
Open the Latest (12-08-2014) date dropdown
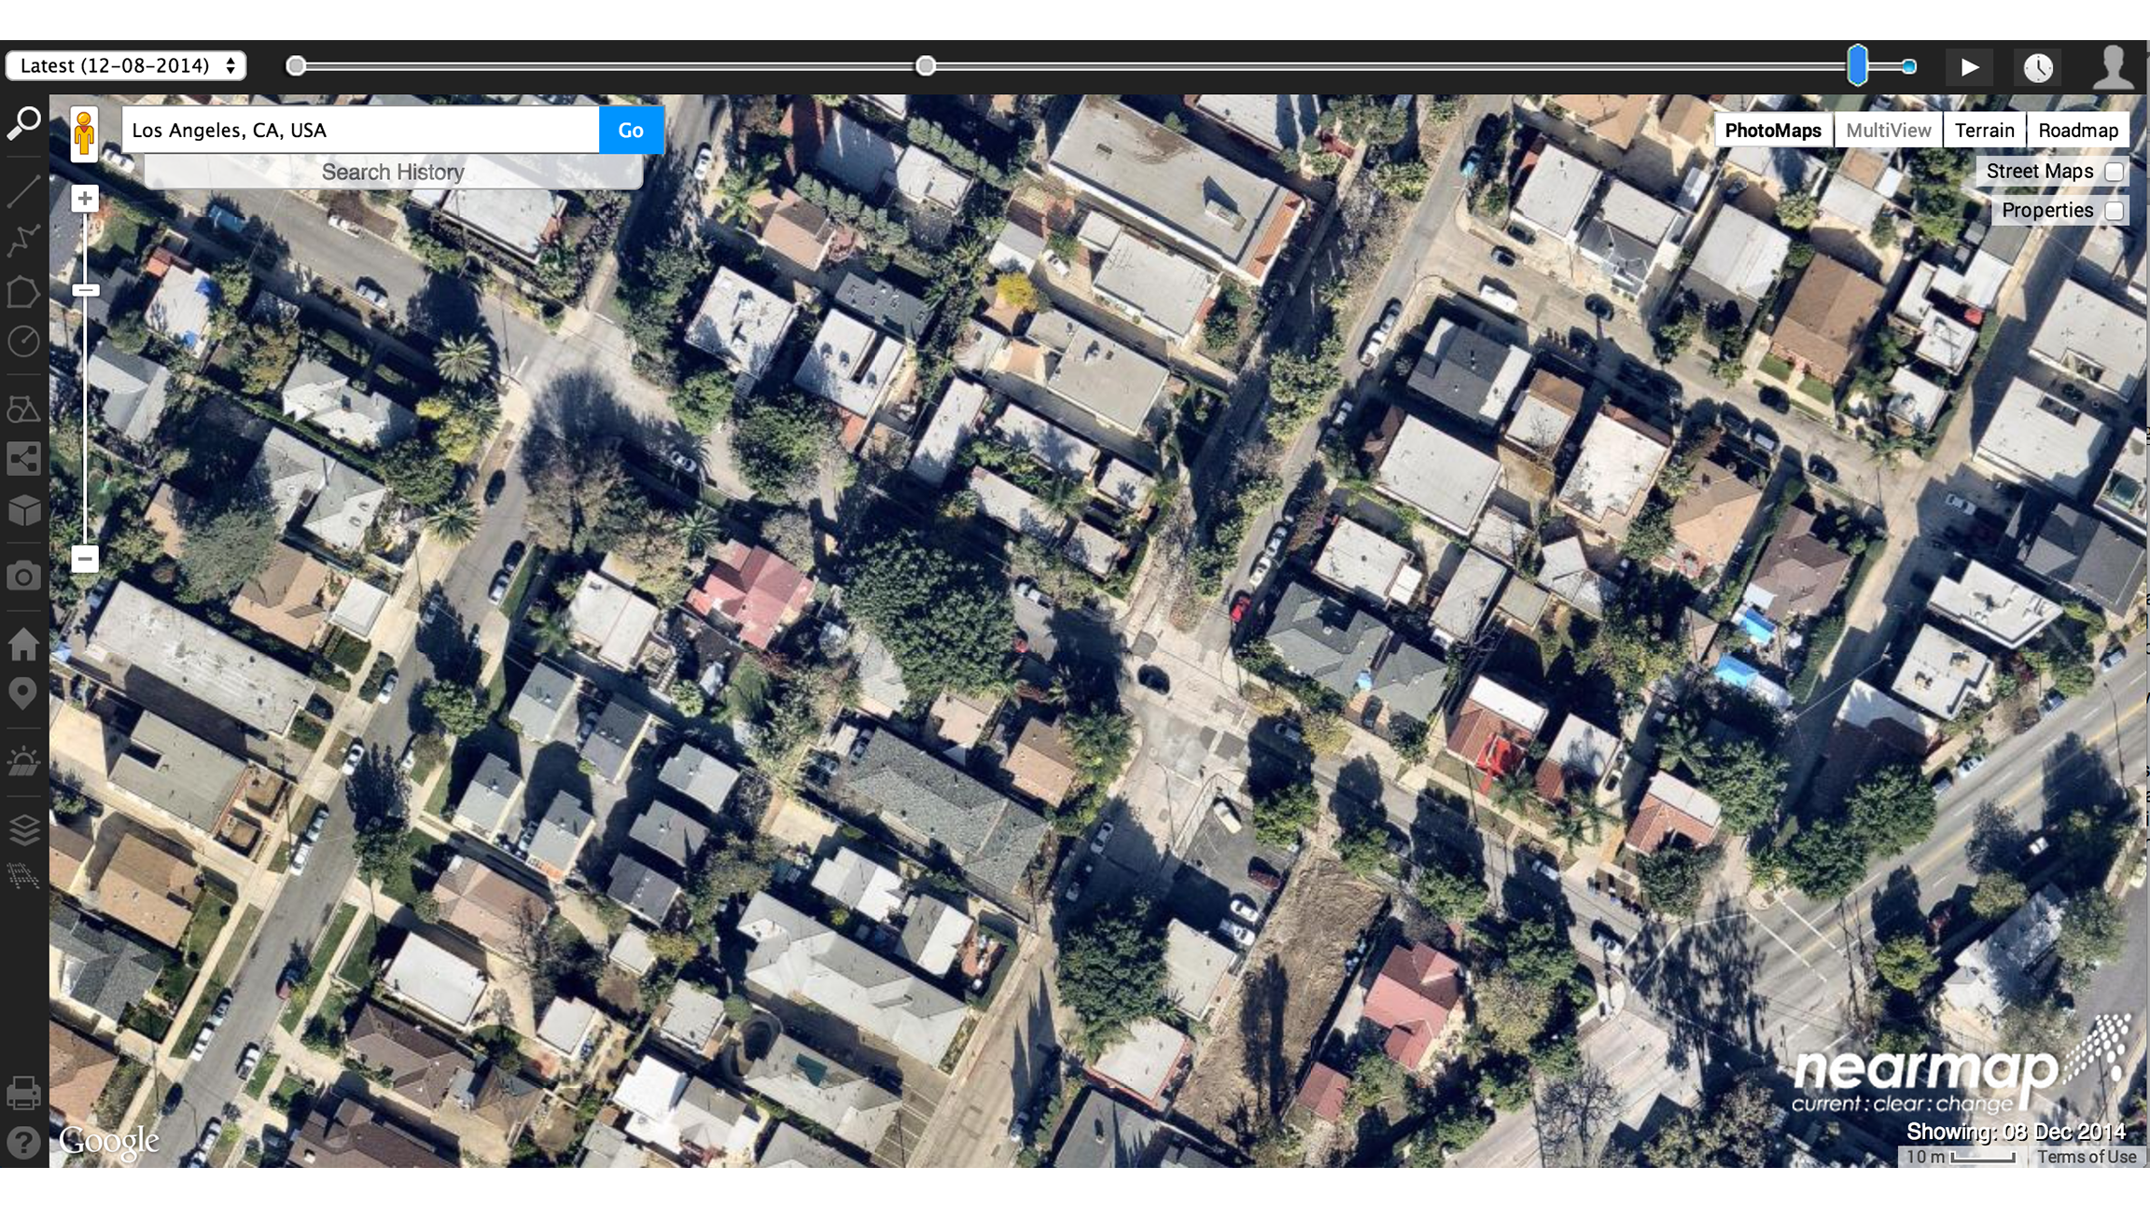coord(126,65)
